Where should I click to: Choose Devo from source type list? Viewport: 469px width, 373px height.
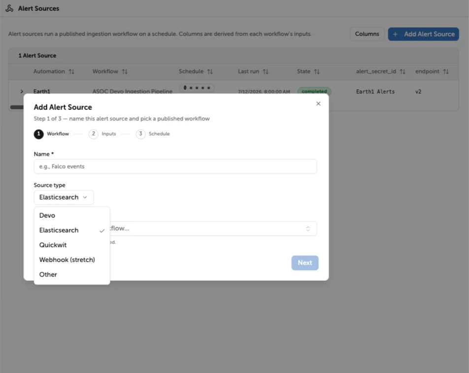[72, 215]
